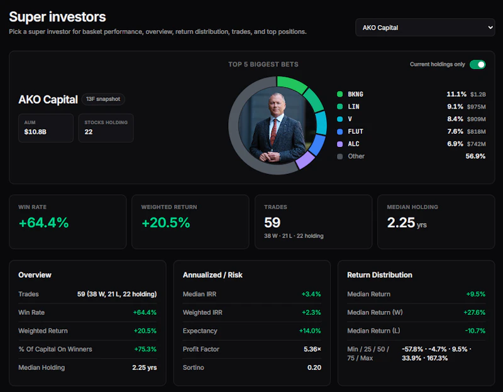The width and height of the screenshot is (503, 392).
Task: Click the 13F snapshot badge
Action: pyautogui.click(x=103, y=99)
